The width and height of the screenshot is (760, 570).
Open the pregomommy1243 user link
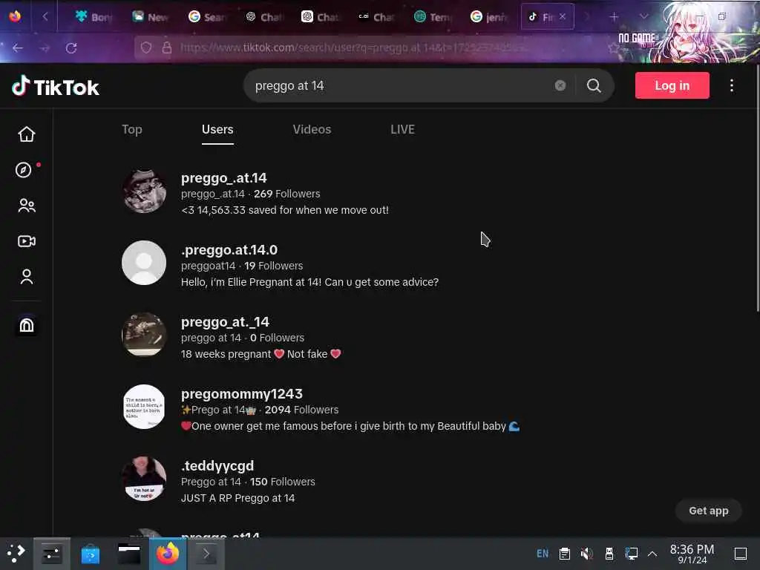point(241,393)
